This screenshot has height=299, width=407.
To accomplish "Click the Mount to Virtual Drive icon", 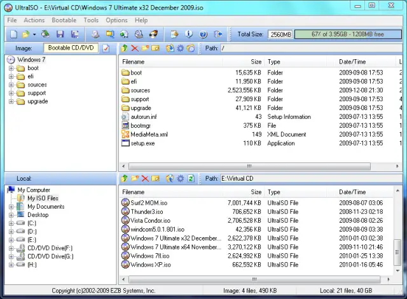I will click(x=139, y=34).
